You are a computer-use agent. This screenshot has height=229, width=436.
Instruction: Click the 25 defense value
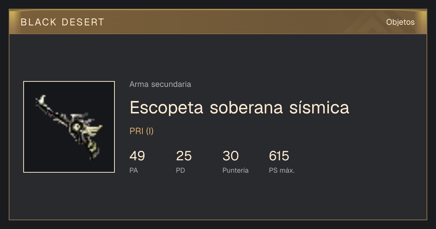point(184,156)
